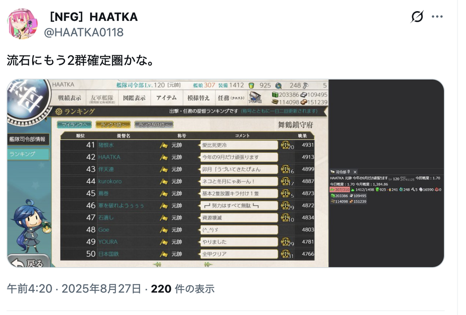
Task: Close the 司令部 tab with X
Action: point(355,172)
